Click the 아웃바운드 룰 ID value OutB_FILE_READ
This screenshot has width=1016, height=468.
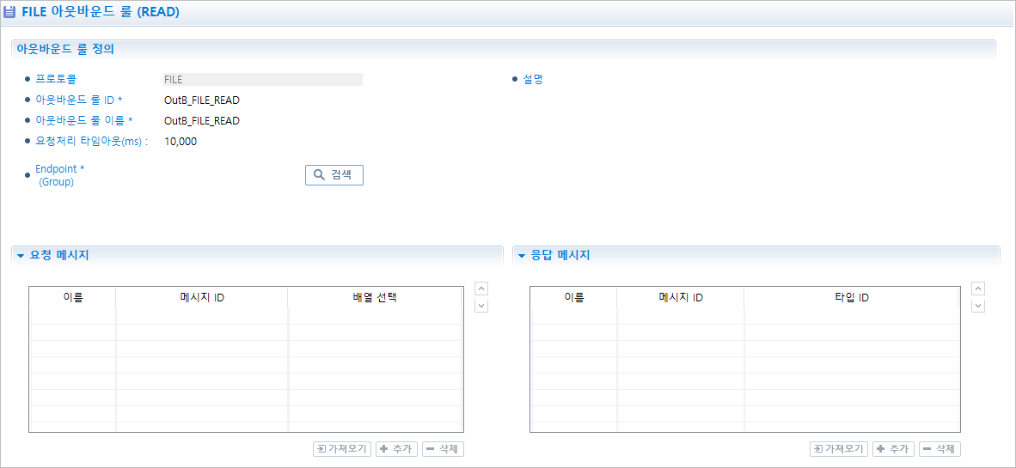[x=202, y=100]
